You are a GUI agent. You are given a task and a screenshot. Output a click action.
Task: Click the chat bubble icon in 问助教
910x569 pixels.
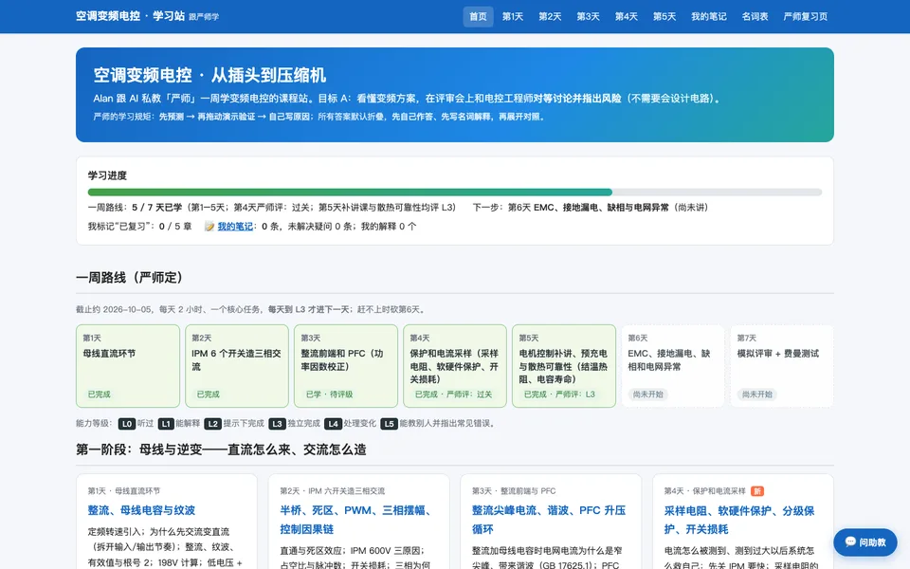850,541
